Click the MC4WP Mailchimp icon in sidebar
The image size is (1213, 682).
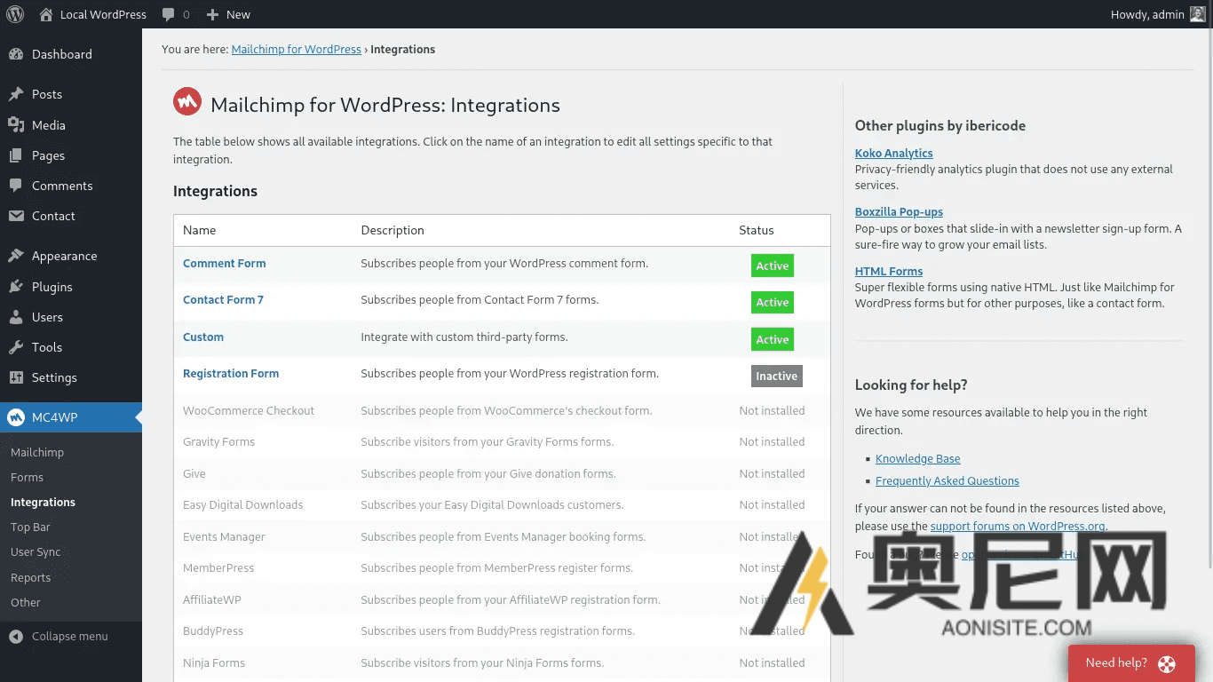coord(16,417)
